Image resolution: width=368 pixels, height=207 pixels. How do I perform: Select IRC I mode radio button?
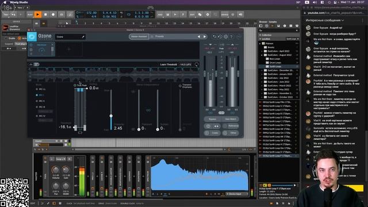point(37,95)
